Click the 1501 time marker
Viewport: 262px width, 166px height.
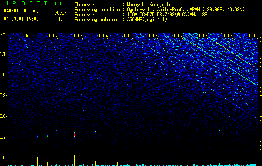(x=28, y=36)
